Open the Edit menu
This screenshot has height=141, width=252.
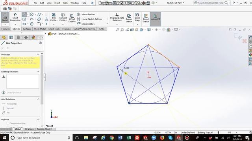(x=42, y=3)
